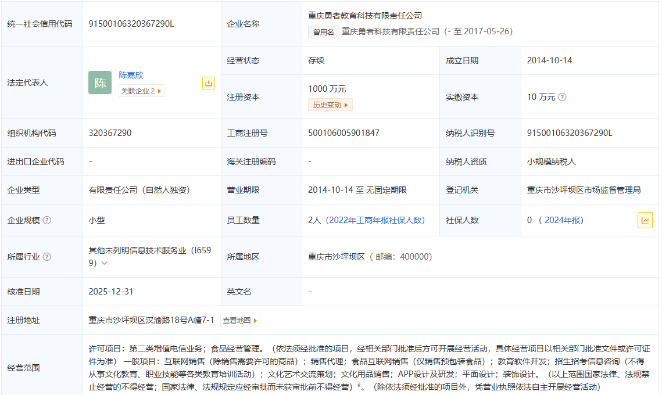Expand the 历史变动 capital history
Viewport: 662px width, 395px height.
pos(330,105)
